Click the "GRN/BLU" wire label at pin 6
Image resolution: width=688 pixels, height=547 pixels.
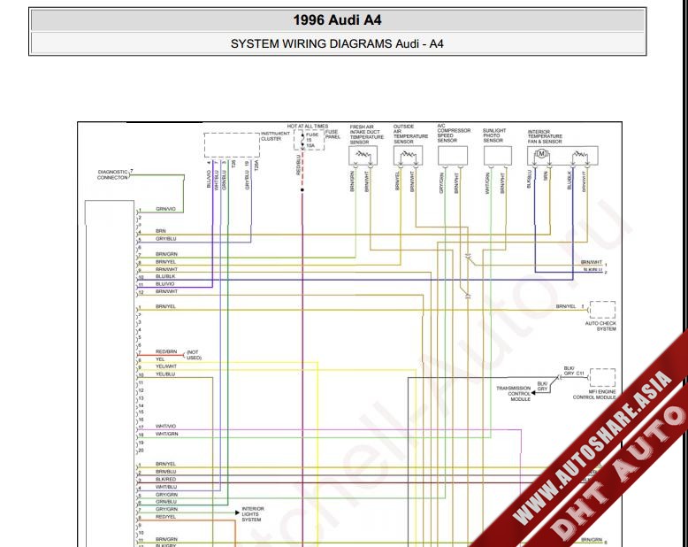pyautogui.click(x=166, y=502)
